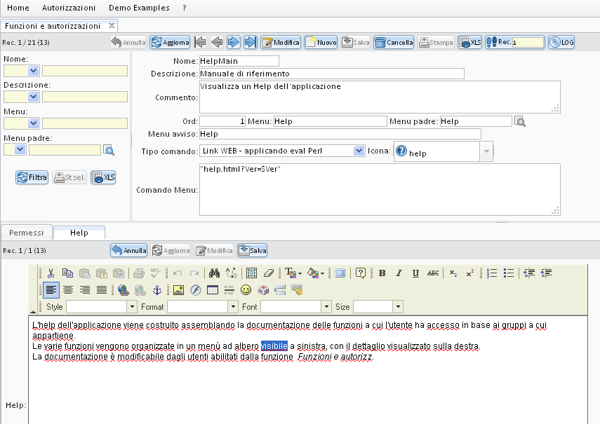This screenshot has height=424, width=600.
Task: Toggle left align in the editor
Action: click(x=51, y=290)
